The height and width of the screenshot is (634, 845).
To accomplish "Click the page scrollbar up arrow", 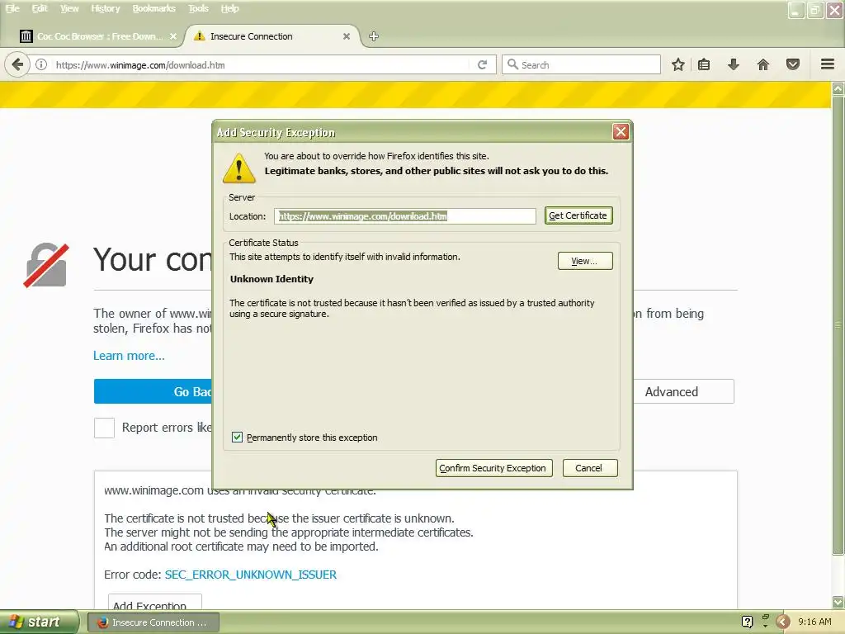I will pyautogui.click(x=838, y=88).
